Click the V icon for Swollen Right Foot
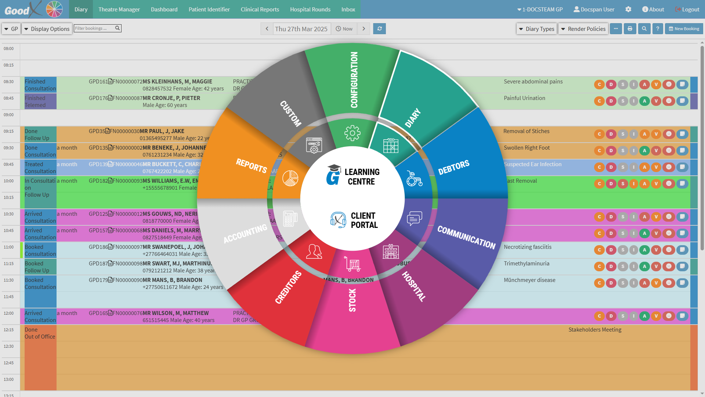705x397 pixels. [656, 151]
